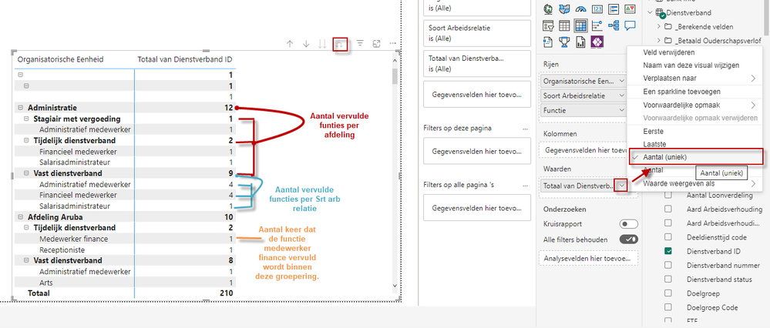This screenshot has height=328, width=770.
Task: Select the key influencers visualization
Action: pos(597,25)
